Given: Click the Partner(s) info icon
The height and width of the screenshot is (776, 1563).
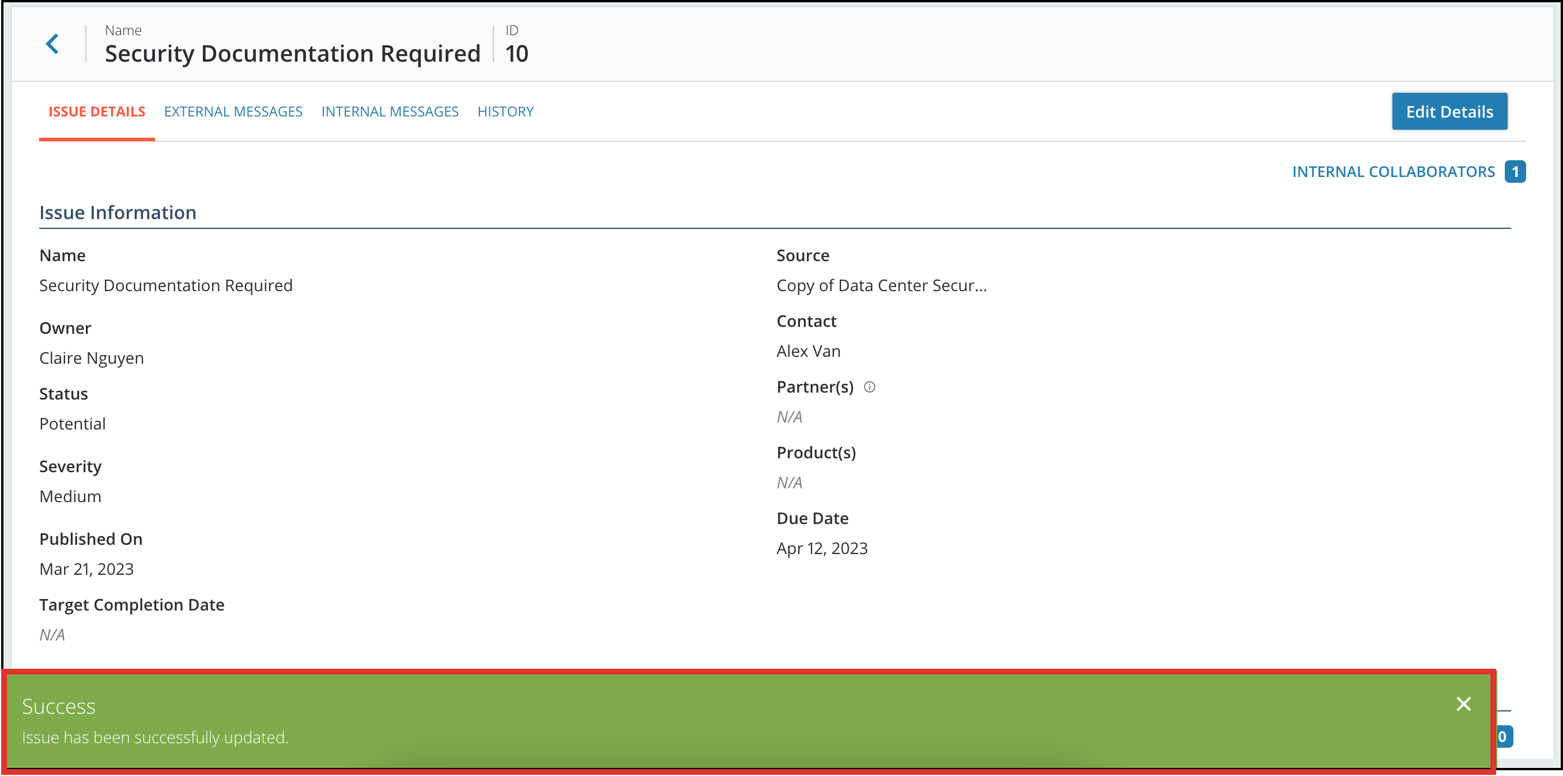Looking at the screenshot, I should [870, 387].
